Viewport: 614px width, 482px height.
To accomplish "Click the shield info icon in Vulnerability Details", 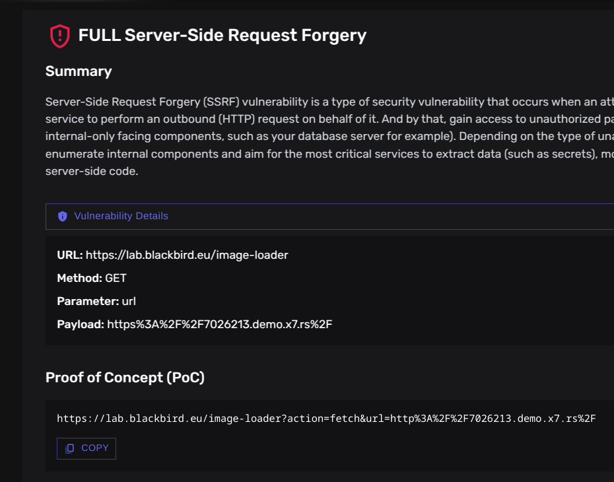I will 63,217.
